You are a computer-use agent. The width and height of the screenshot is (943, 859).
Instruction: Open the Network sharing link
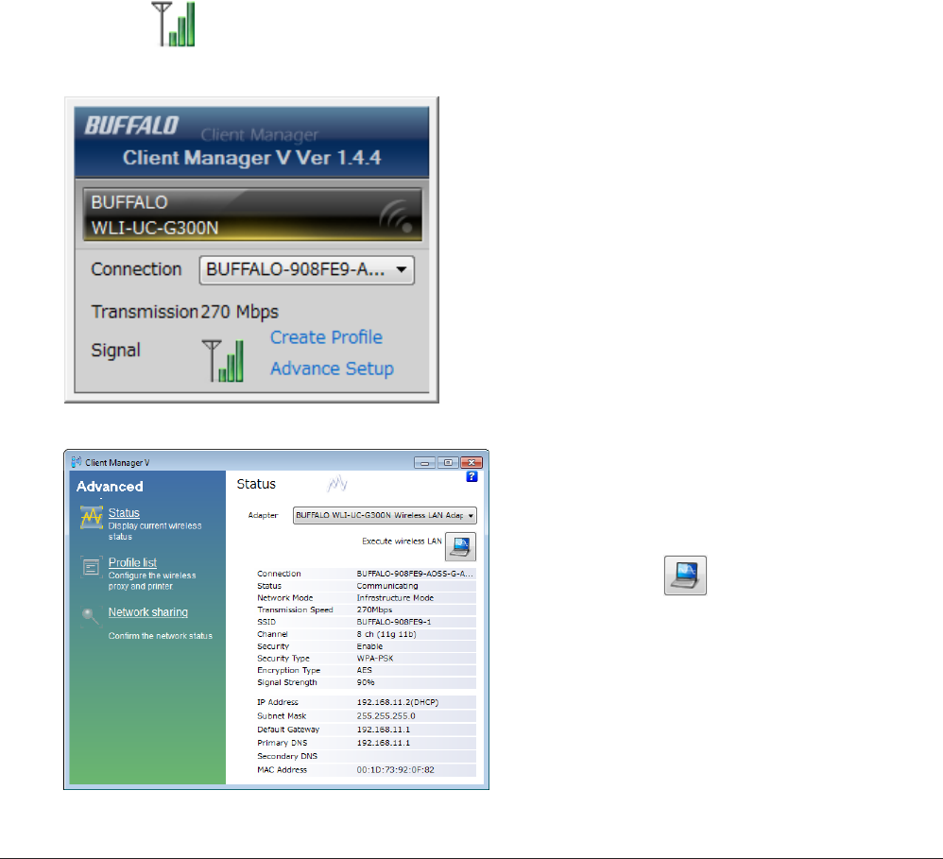[x=148, y=611]
